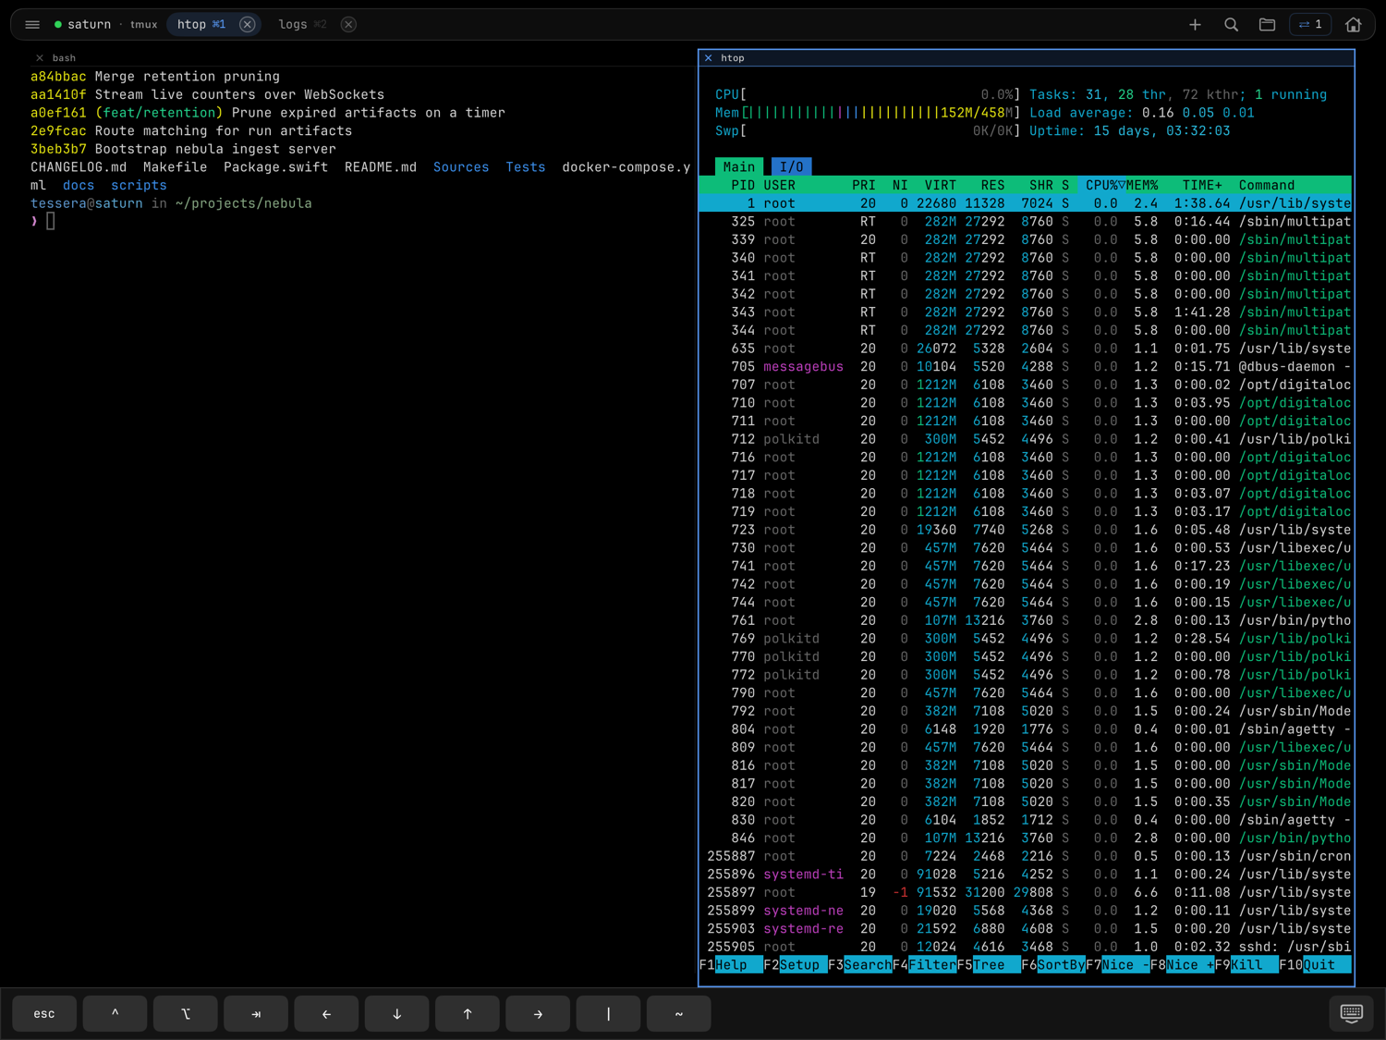Viewport: 1386px width, 1040px height.
Task: Click the CPU usage meter
Action: click(x=868, y=95)
